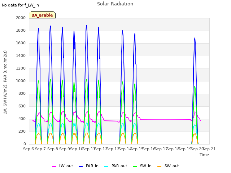The image size is (231, 173).
Task: Click the 600 y-axis tick label
Action: tap(22, 106)
